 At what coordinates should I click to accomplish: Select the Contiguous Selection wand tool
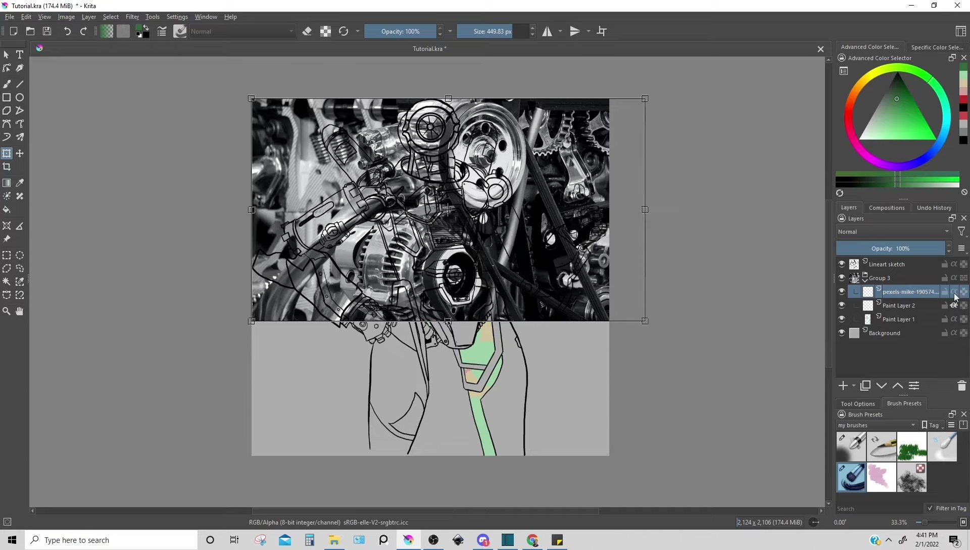[x=7, y=282]
